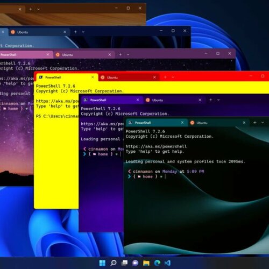Click 'PowerShell 7.2.6' line in the yellow terminal

[55, 86]
